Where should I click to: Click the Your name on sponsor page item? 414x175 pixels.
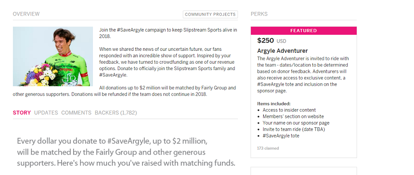tap(296, 123)
